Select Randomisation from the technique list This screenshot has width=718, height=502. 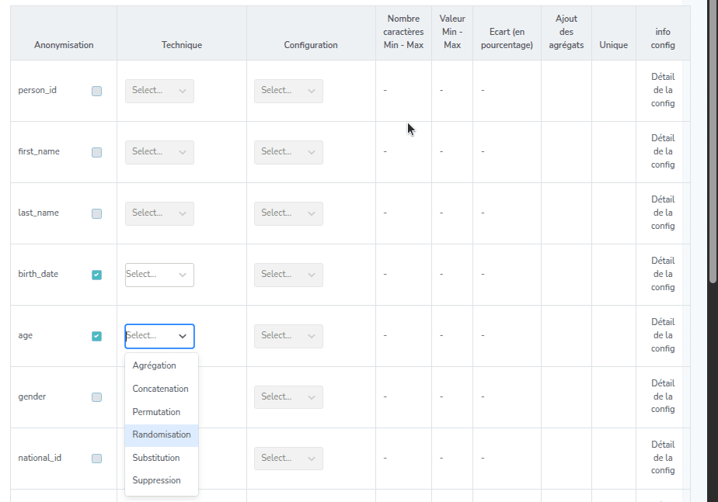(x=162, y=434)
